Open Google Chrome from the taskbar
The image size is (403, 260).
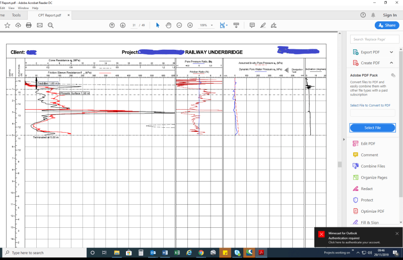pyautogui.click(x=201, y=252)
